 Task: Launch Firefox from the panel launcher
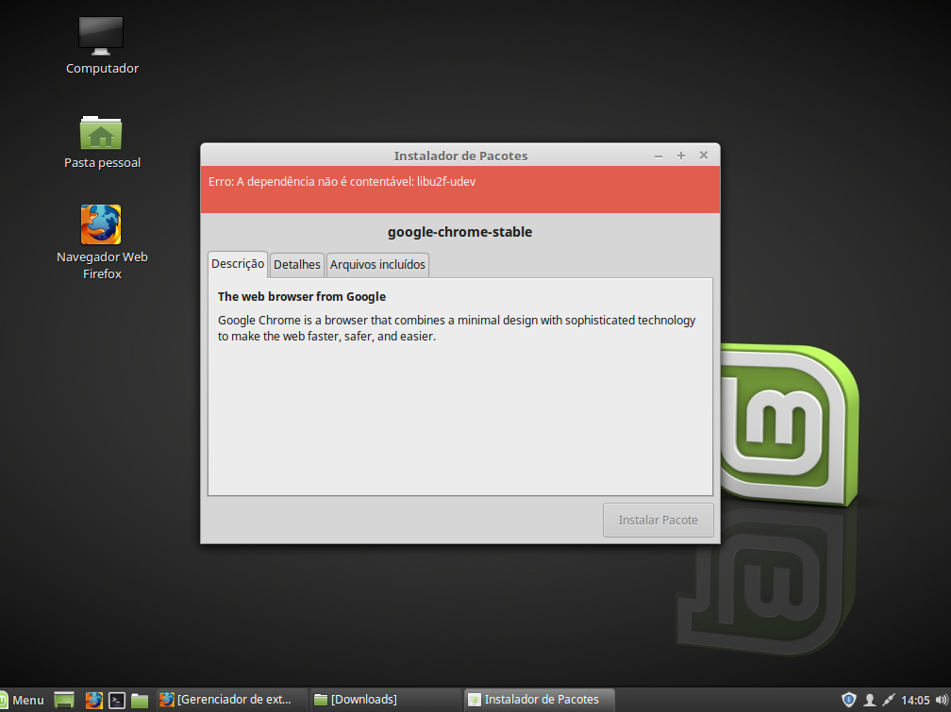point(93,700)
